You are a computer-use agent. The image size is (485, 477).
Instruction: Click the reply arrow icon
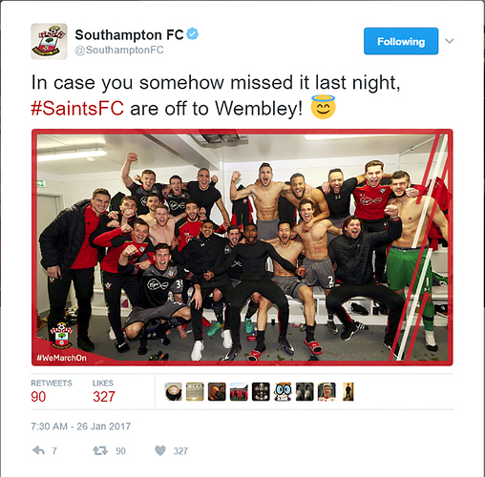(x=39, y=450)
